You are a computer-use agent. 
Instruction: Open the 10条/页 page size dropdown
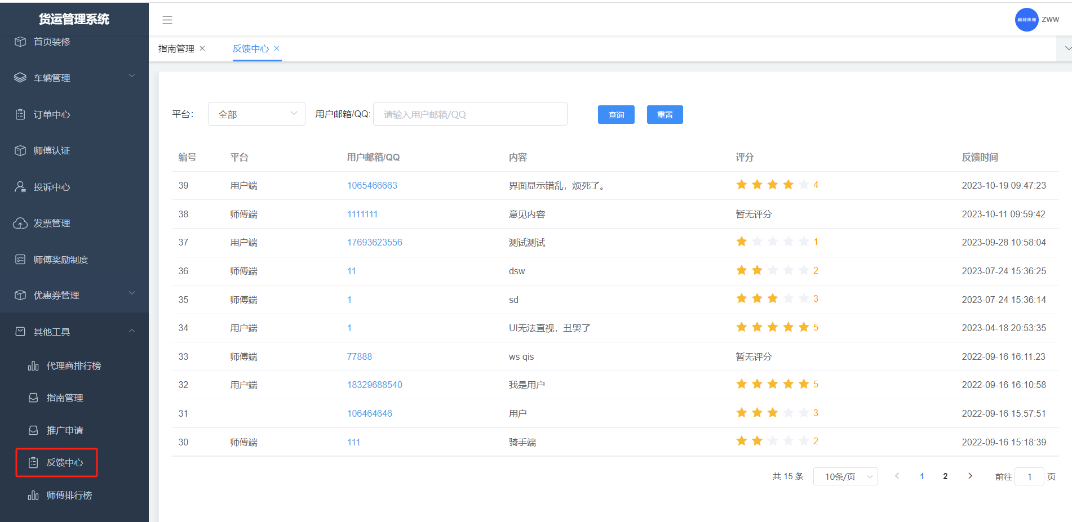point(845,476)
